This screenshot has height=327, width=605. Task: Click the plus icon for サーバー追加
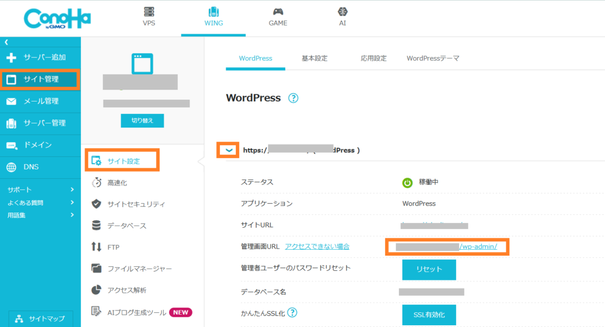point(11,57)
